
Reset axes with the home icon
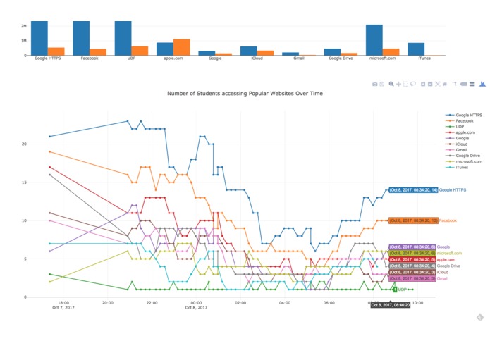coord(445,84)
